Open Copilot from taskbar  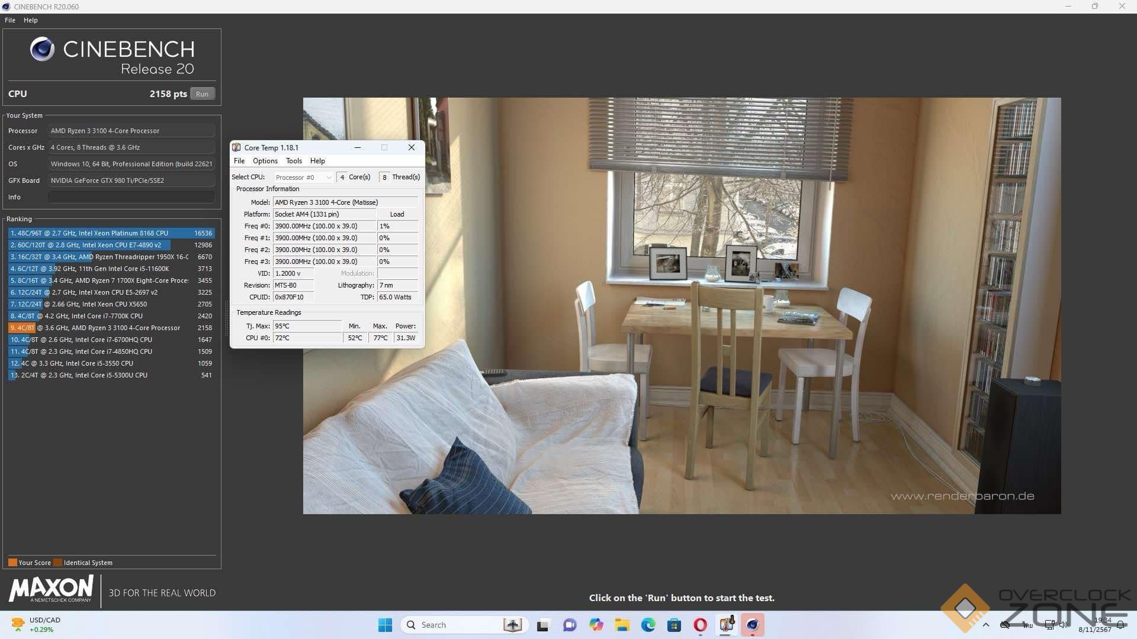596,625
